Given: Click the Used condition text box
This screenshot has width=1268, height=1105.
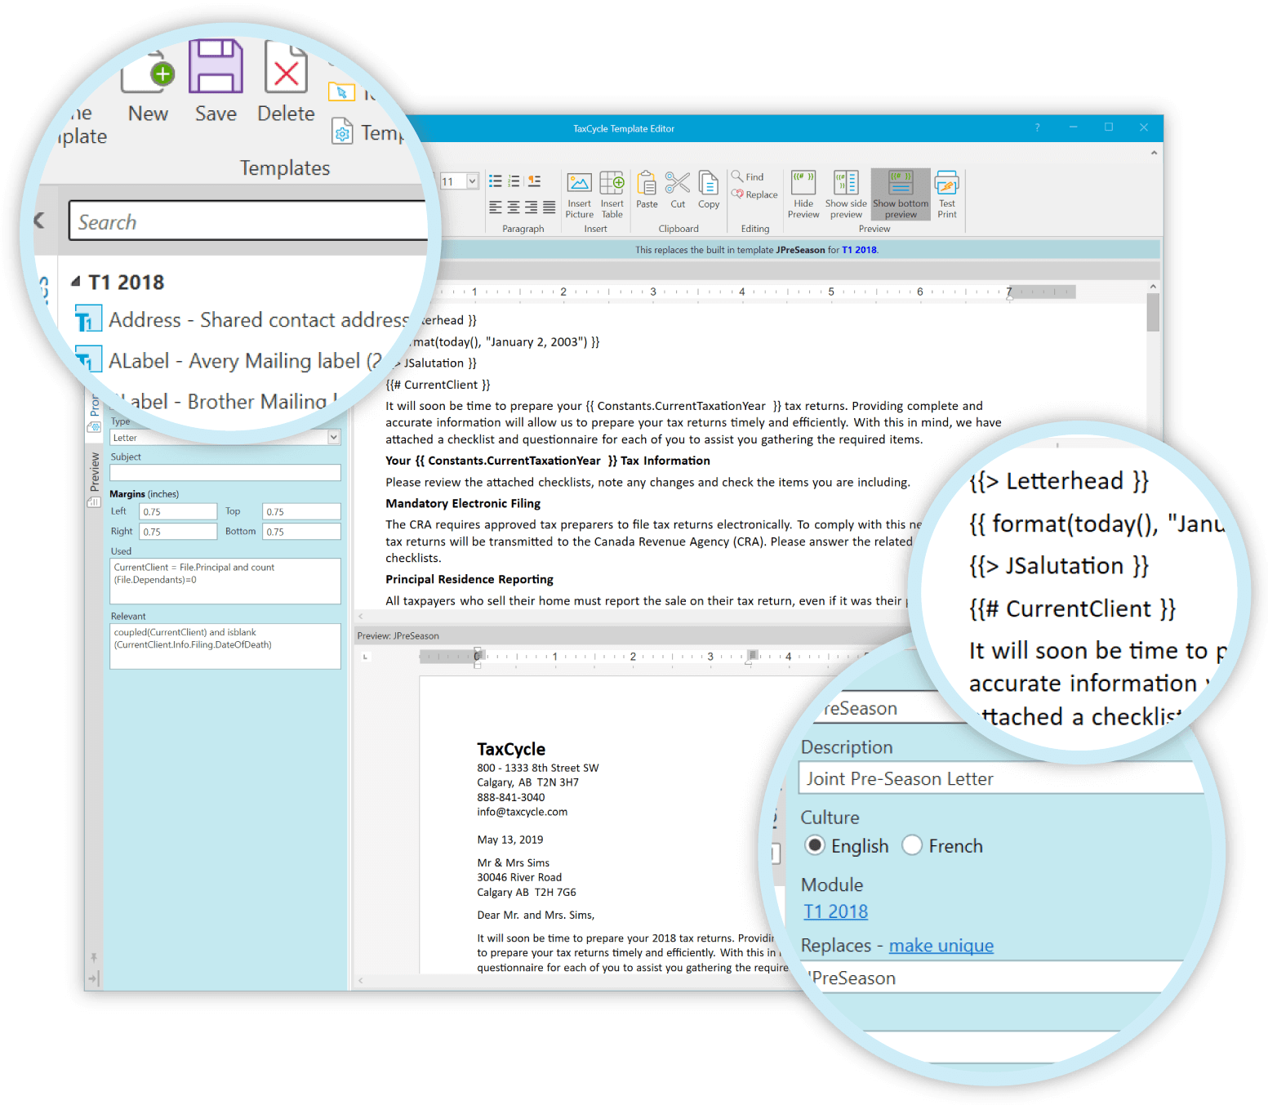Looking at the screenshot, I should [225, 581].
